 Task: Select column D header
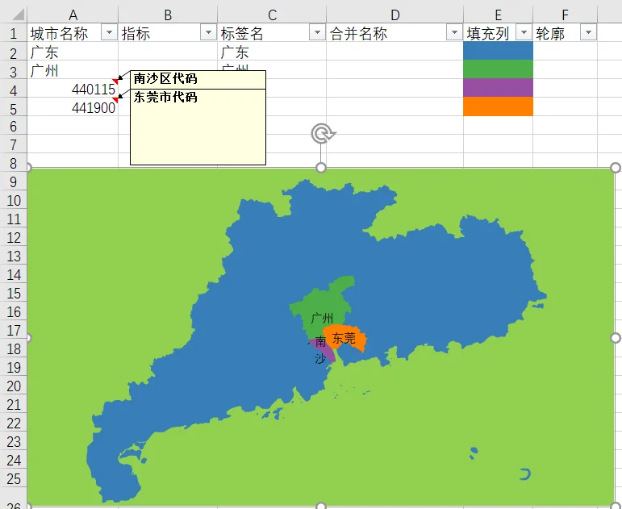coord(394,15)
